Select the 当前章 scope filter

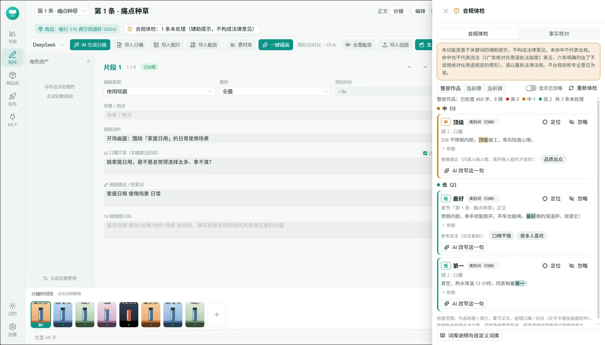pyautogui.click(x=474, y=88)
